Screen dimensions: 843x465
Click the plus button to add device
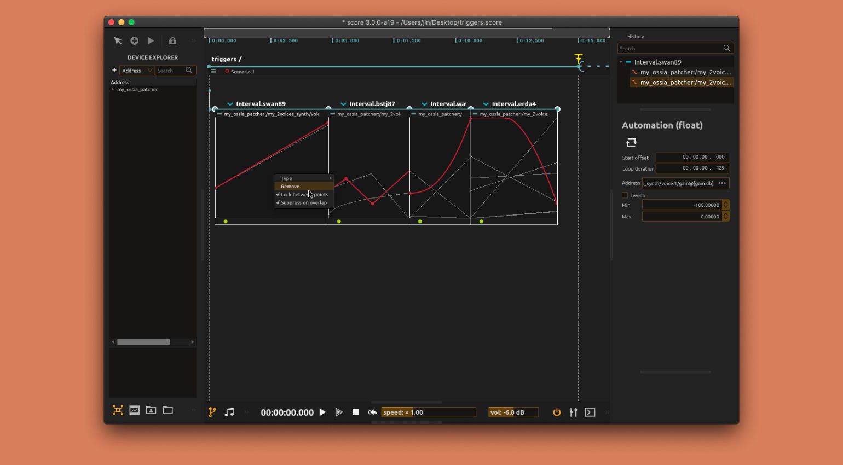114,71
